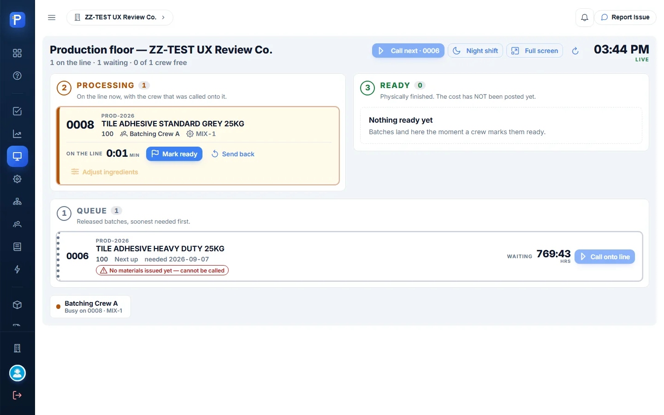Screen dimensions: 664x415
Task: Select the Batching Crew A status chip
Action: [x=90, y=307]
